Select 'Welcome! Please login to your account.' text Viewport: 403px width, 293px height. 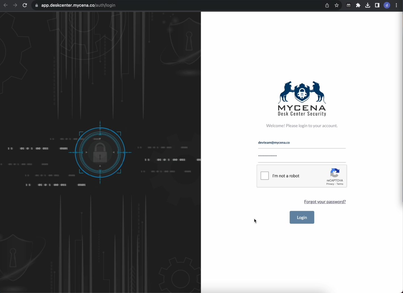pyautogui.click(x=302, y=126)
